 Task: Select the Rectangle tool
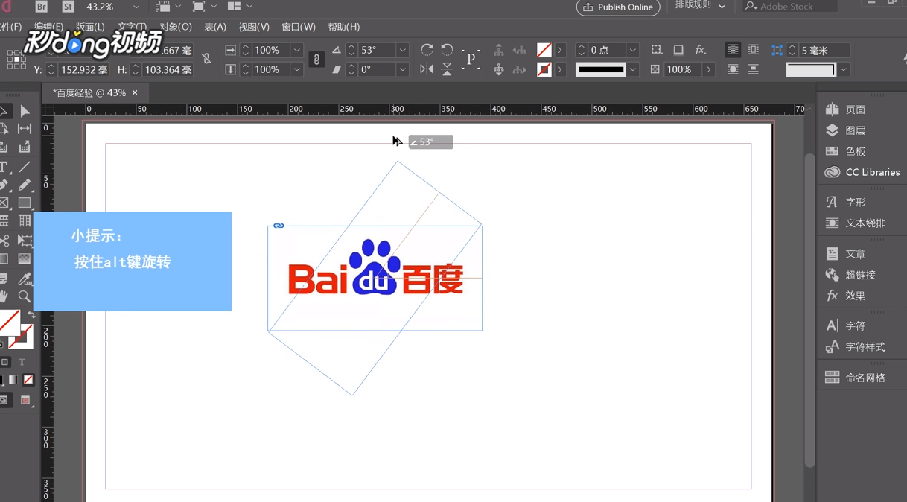(25, 203)
